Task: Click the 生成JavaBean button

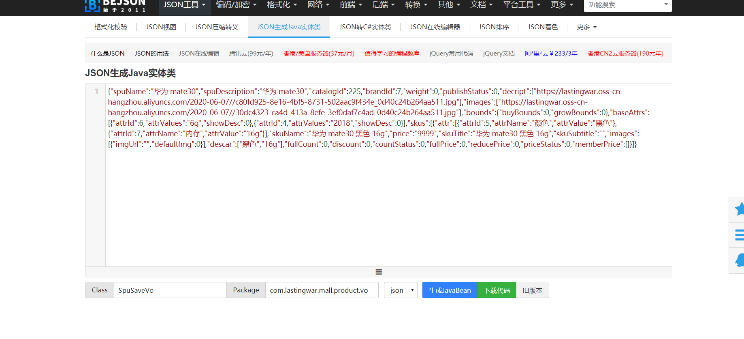Action: (450, 290)
